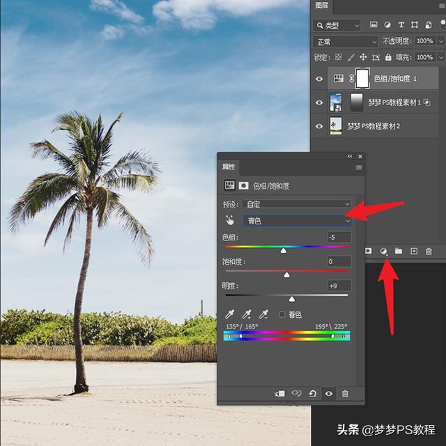446x446 pixels.
Task: Toggle adjustment visibility eye in Properties footer
Action: [x=329, y=394]
